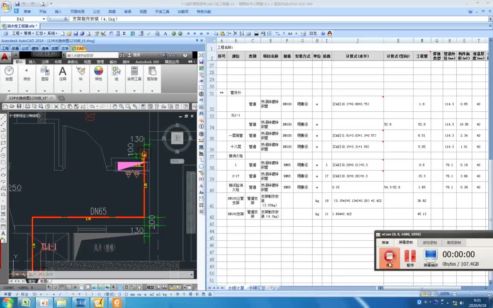Switch to the 模板 panel tab
This screenshot has width=493, height=308.
pyautogui.click(x=35, y=48)
